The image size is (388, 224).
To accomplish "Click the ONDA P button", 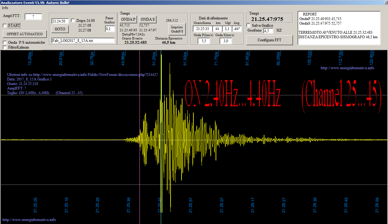I will coord(128,19).
